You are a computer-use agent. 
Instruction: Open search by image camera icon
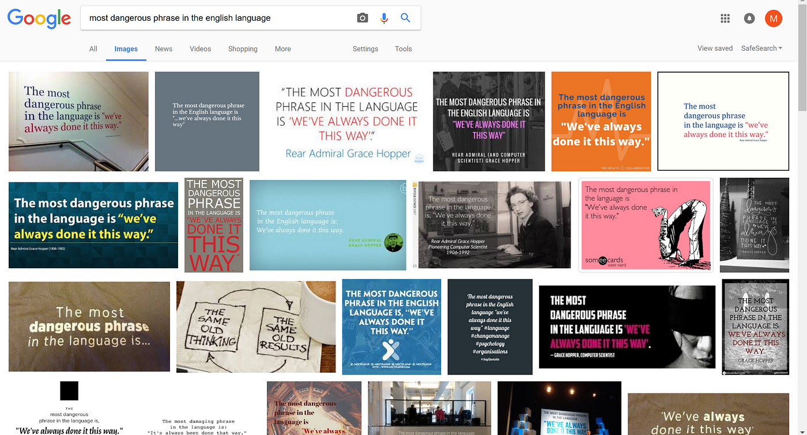point(363,18)
